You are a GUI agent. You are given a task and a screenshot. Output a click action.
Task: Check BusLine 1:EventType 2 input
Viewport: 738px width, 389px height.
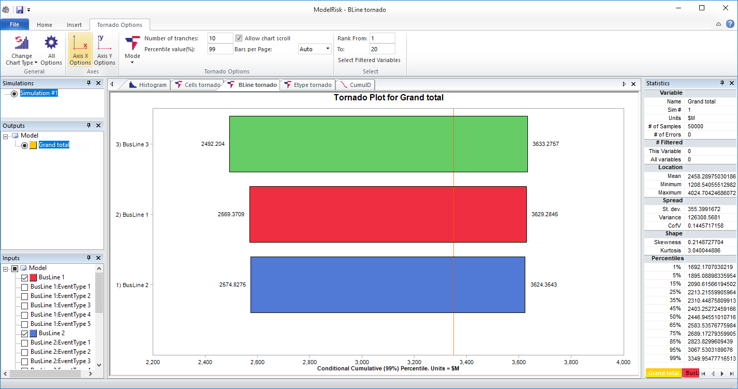(x=25, y=296)
